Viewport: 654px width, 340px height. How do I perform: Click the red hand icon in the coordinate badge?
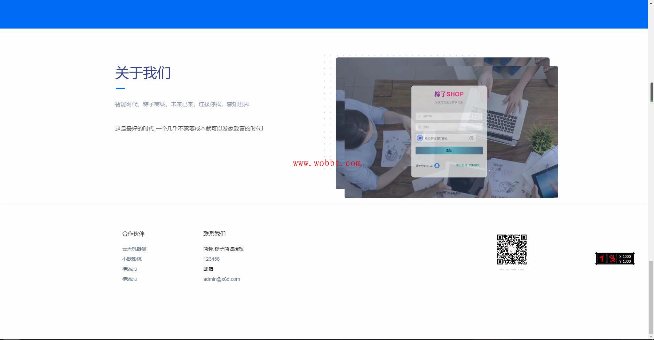click(x=612, y=259)
